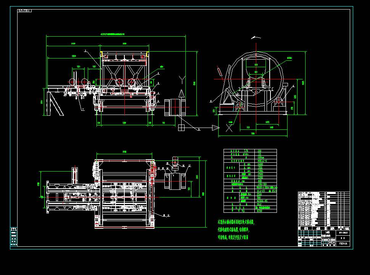The height and width of the screenshot is (275, 370).
Task: Click the viewport label at top-left corner
Action: (x=24, y=11)
